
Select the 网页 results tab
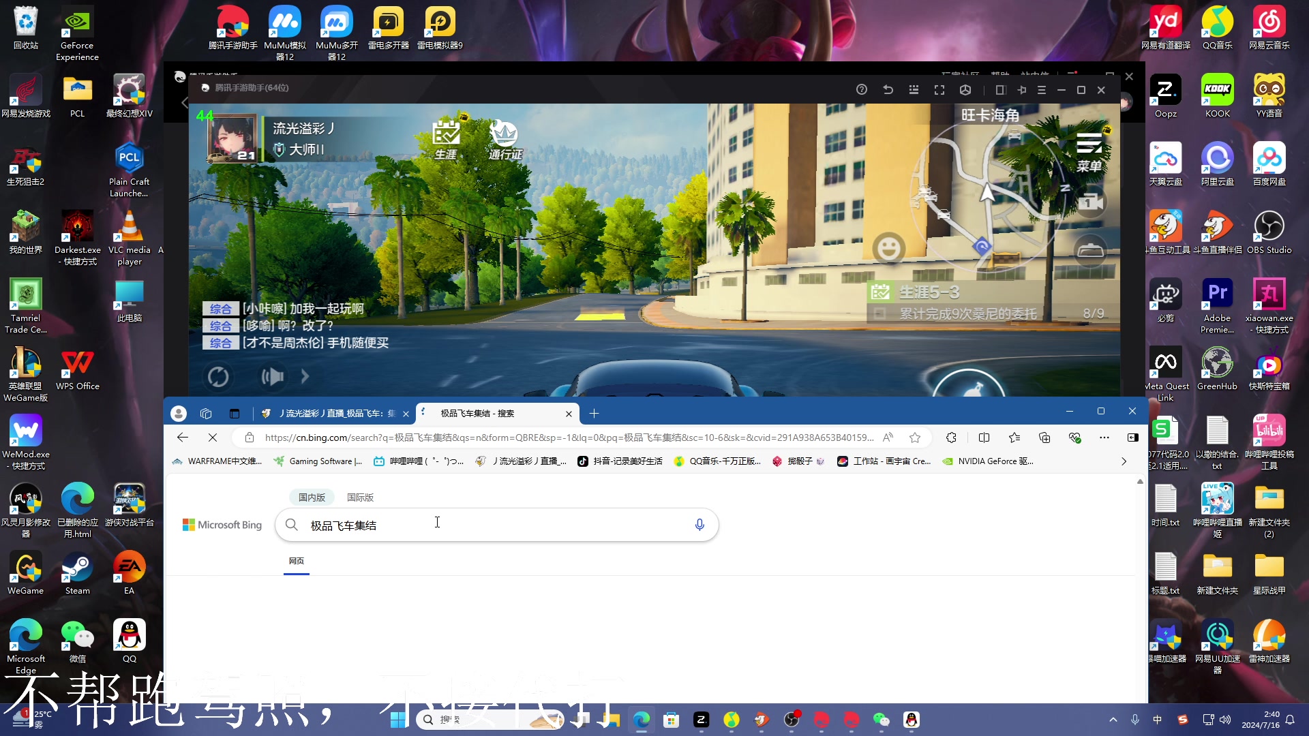[x=297, y=561]
